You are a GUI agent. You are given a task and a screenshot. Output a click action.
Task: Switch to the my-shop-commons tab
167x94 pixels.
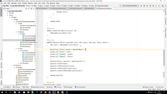(x=76, y=8)
